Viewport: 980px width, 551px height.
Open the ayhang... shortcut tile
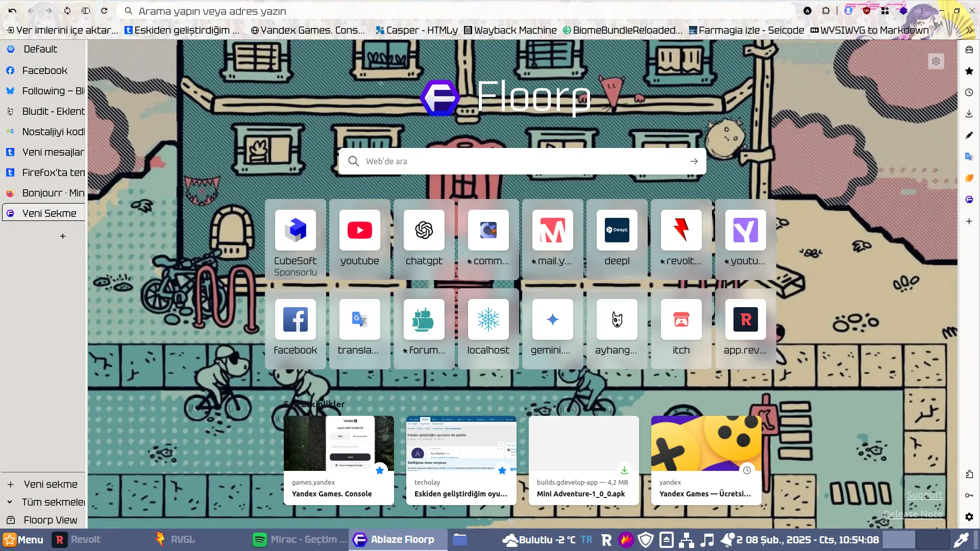(x=617, y=329)
